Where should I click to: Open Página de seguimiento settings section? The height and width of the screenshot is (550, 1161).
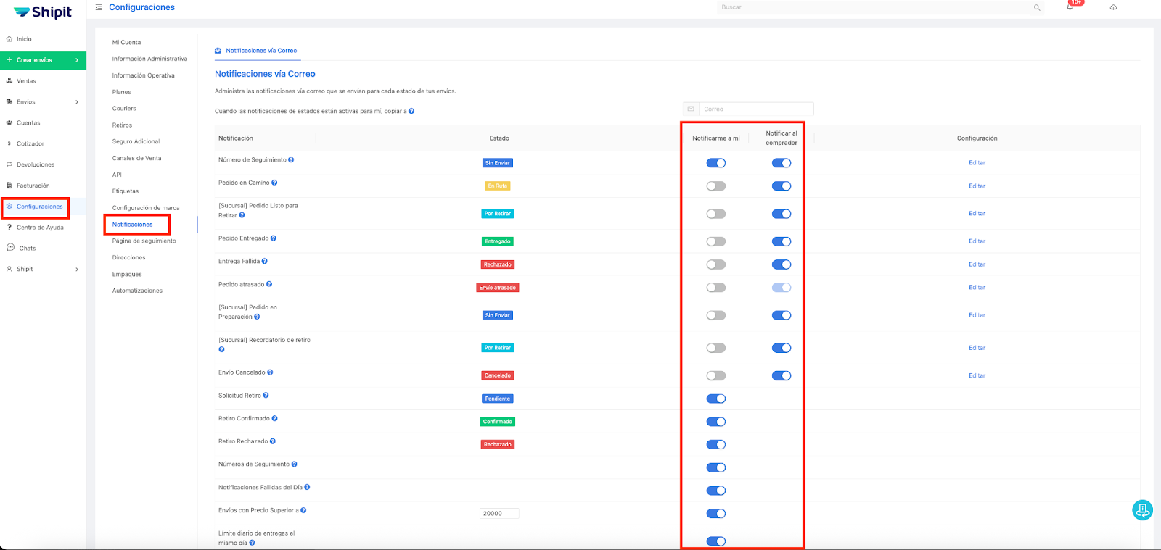(x=144, y=241)
